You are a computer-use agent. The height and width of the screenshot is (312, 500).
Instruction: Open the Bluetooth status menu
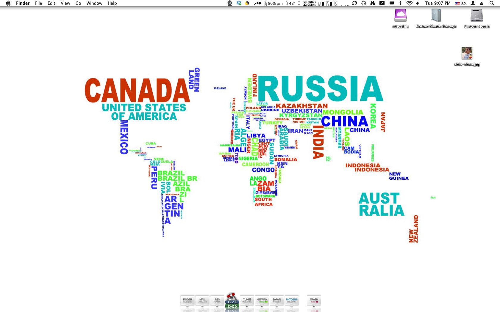pyautogui.click(x=401, y=3)
